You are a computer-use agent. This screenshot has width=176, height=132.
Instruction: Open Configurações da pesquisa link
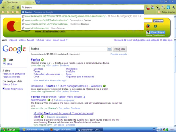coord(146,40)
